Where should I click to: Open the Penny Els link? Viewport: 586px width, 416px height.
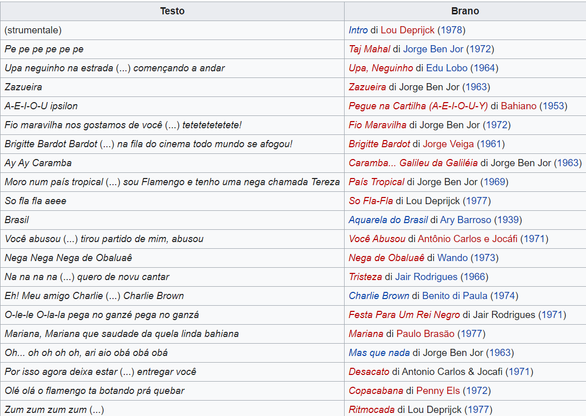pyautogui.click(x=438, y=391)
